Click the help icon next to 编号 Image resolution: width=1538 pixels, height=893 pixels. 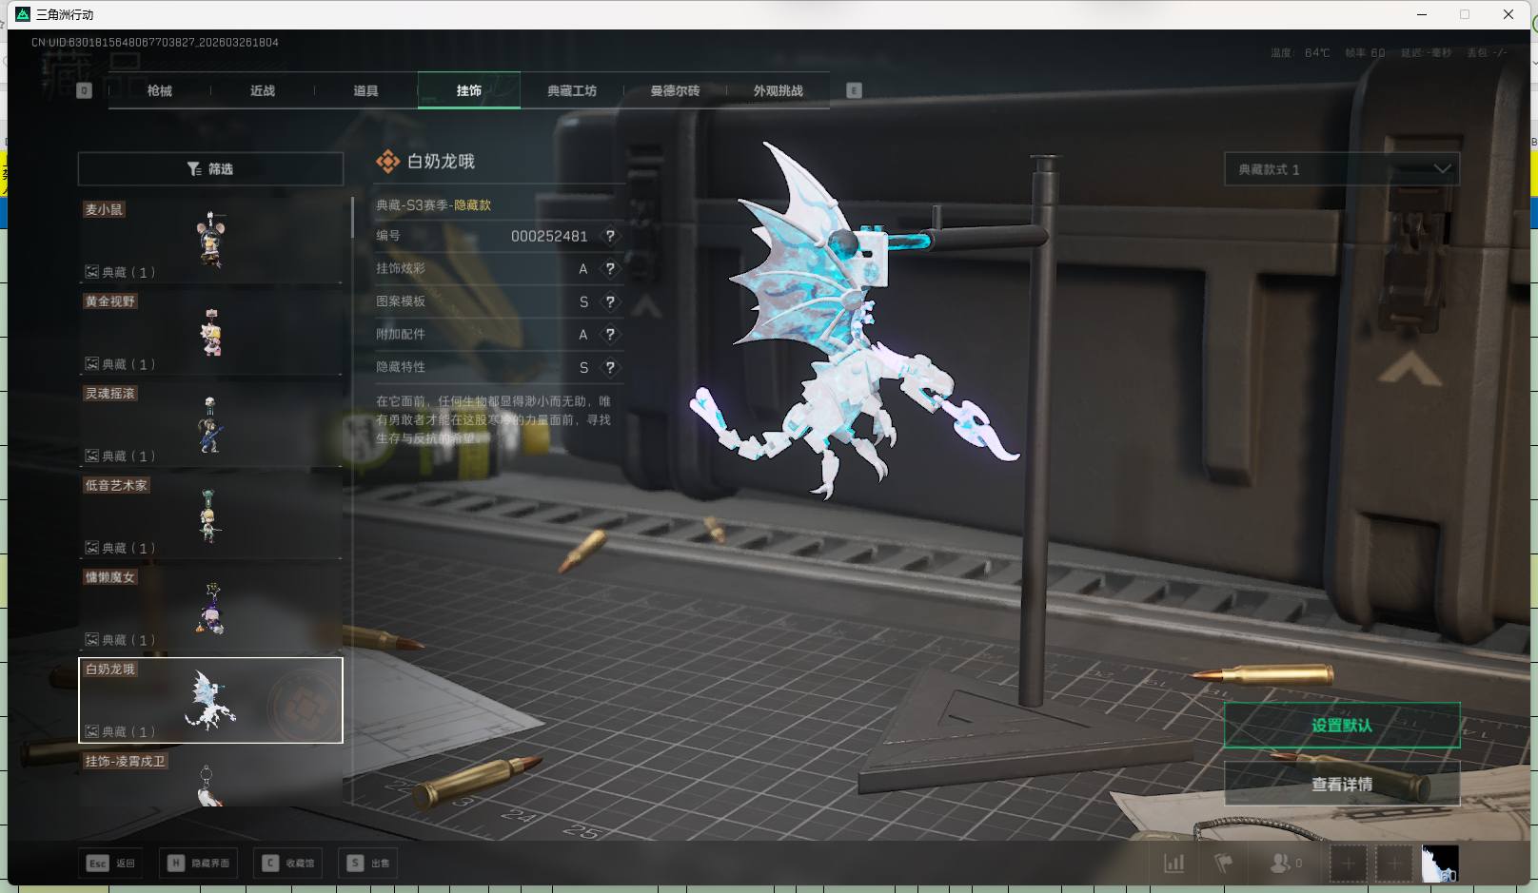point(610,236)
